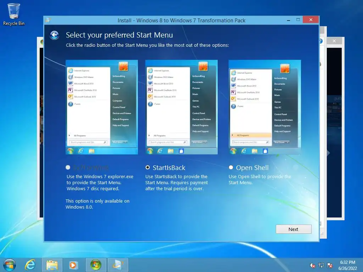Choose the Open Shell radio button
Screen dimensions: 363x272
click(231, 168)
